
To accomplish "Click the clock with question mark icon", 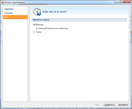I will (x=37, y=12).
